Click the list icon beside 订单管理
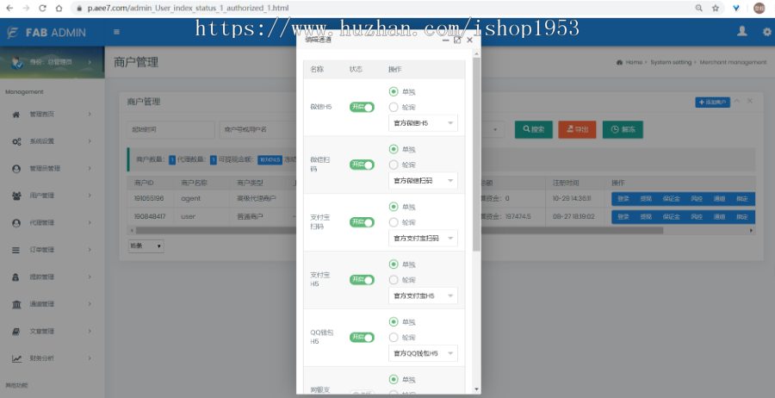The height and width of the screenshot is (398, 775). point(16,250)
